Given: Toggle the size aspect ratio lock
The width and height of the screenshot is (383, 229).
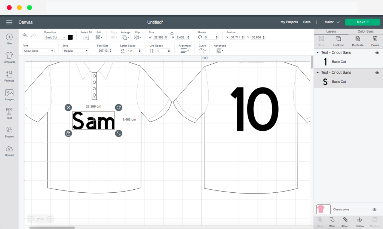Looking at the screenshot, I should [172, 33].
